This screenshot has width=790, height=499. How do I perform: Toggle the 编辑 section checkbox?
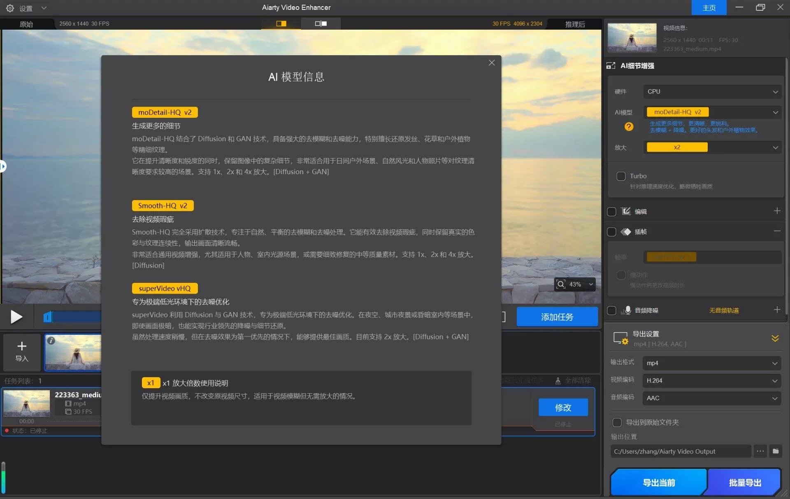click(612, 211)
